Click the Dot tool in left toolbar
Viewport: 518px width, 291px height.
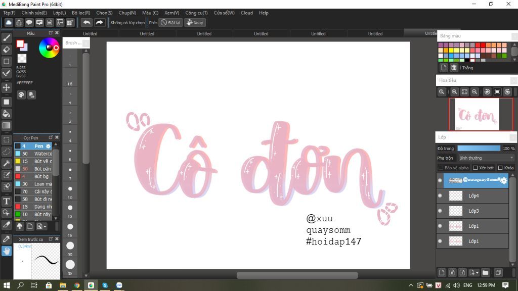[6, 73]
